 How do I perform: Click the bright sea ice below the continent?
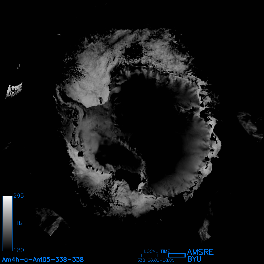point(136,201)
